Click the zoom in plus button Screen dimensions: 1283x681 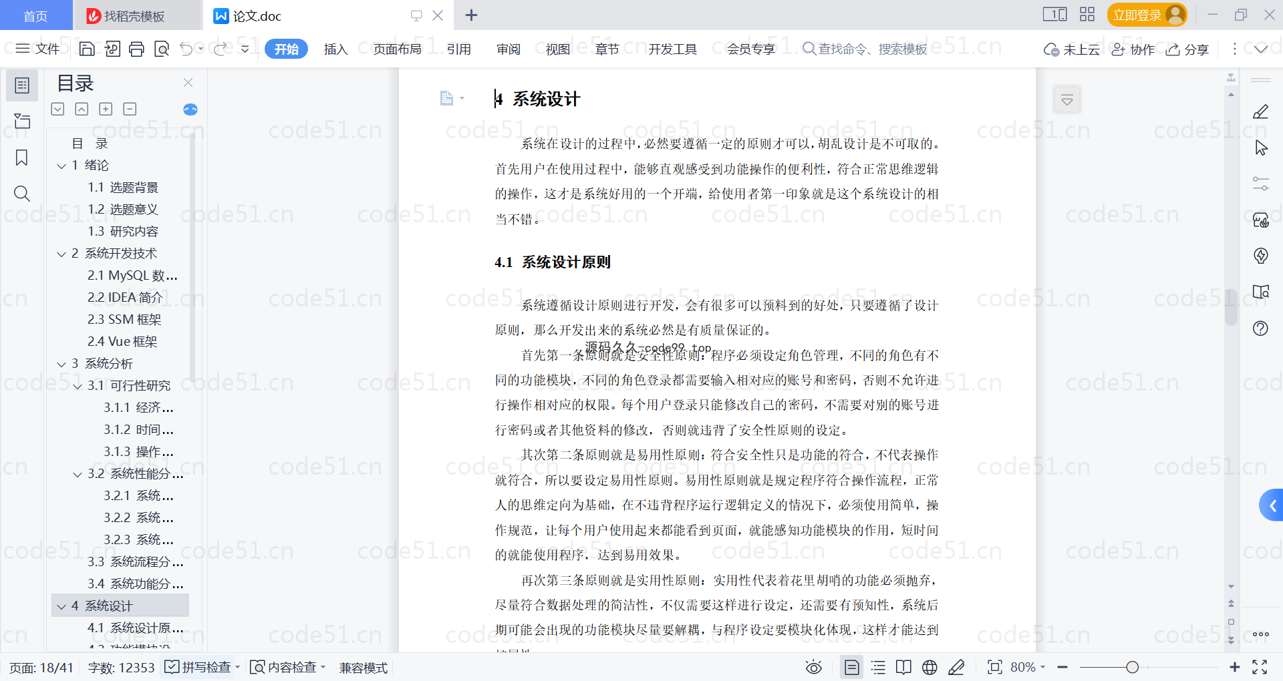(1234, 667)
